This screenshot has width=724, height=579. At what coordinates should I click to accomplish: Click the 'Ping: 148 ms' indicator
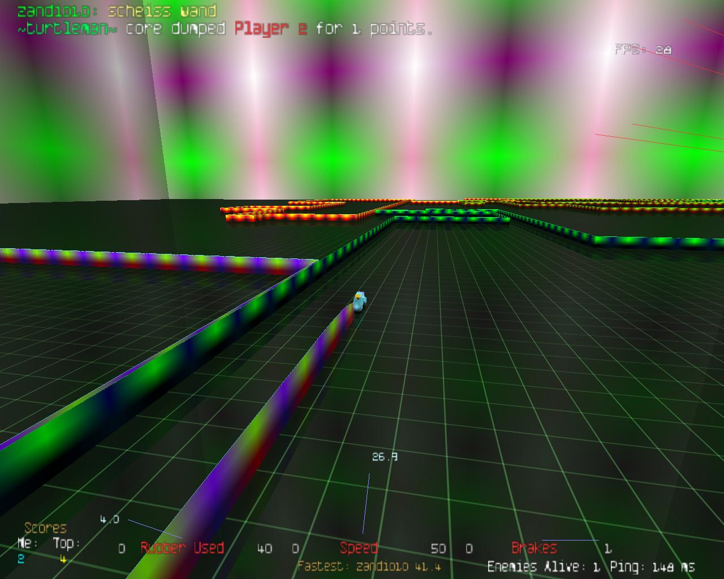coord(652,567)
